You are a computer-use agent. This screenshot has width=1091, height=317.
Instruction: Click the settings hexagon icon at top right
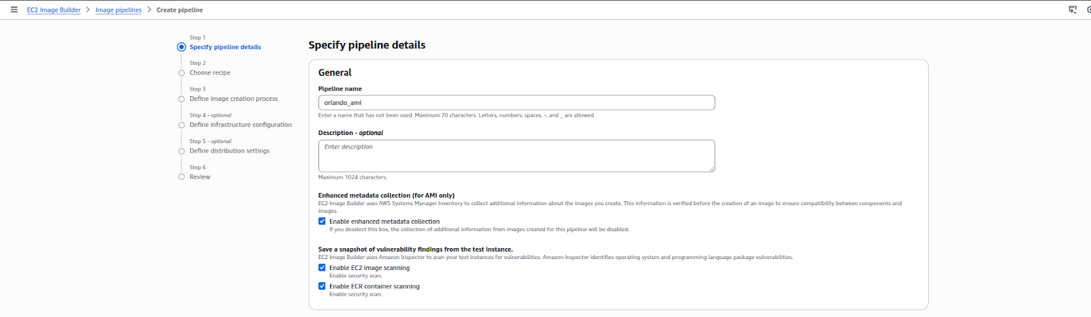click(x=1088, y=10)
